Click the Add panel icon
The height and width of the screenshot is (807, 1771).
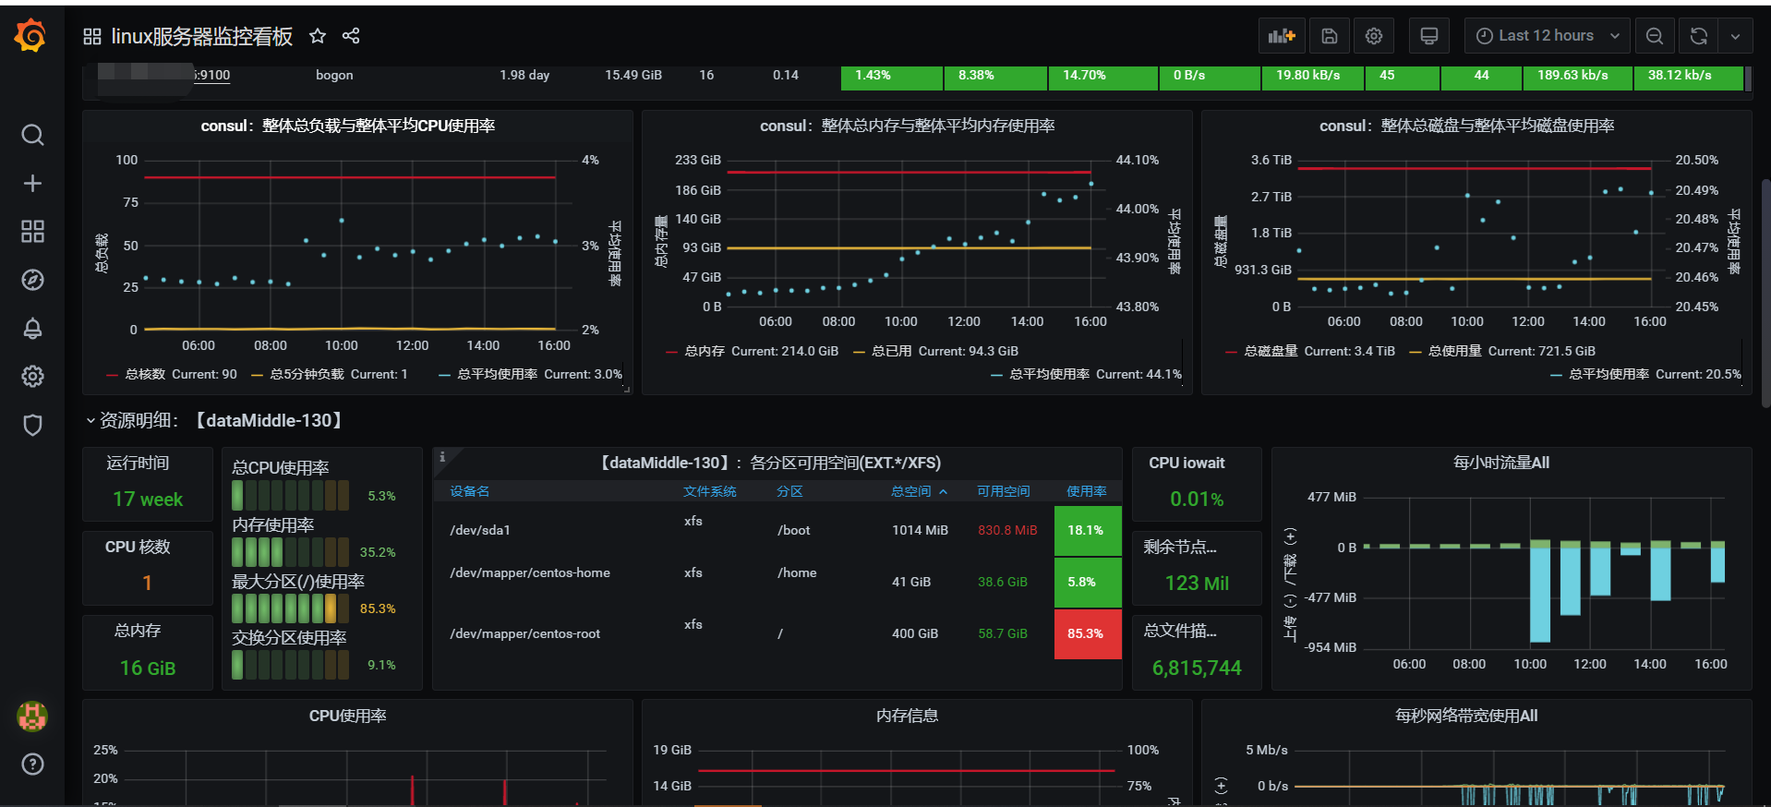pyautogui.click(x=1282, y=36)
